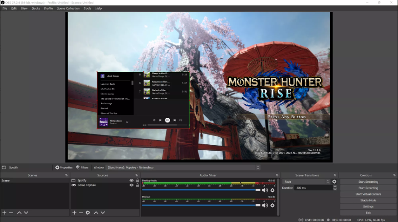Lock the Game Capture source
This screenshot has width=398, height=222.
137,185
